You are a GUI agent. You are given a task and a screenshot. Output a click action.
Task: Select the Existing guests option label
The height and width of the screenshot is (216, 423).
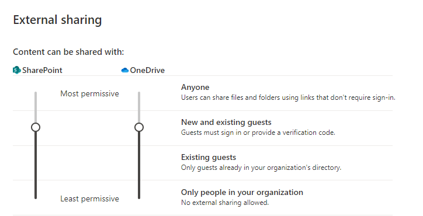click(x=209, y=157)
